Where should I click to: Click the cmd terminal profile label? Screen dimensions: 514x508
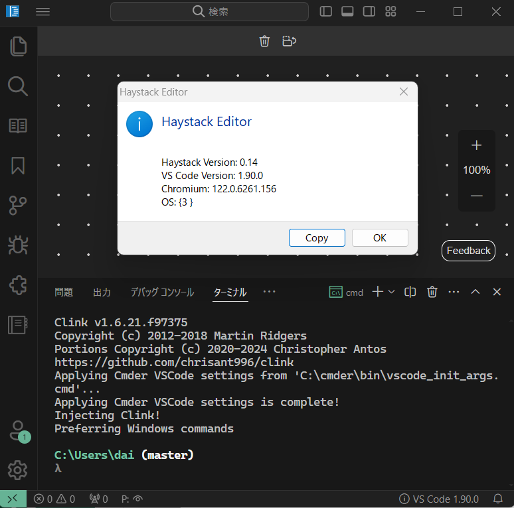(347, 292)
